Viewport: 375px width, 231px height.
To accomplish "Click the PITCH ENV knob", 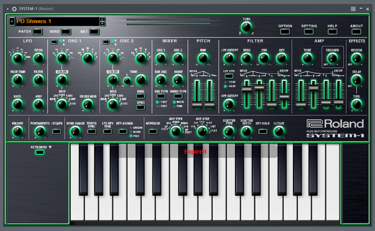I will click(x=203, y=59).
